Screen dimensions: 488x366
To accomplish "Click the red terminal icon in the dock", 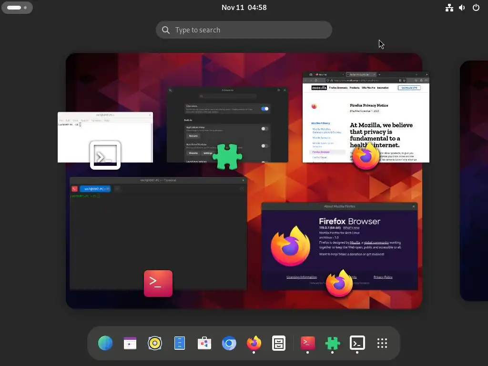I will pyautogui.click(x=307, y=343).
